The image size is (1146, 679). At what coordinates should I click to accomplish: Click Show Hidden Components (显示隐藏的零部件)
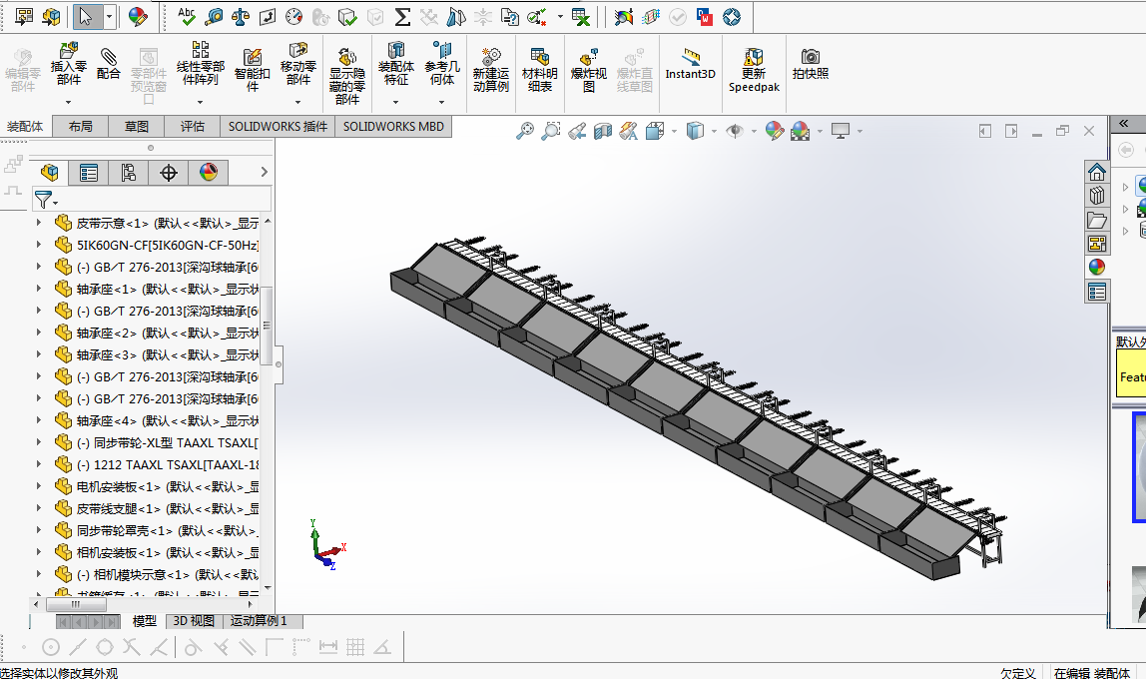tap(347, 76)
